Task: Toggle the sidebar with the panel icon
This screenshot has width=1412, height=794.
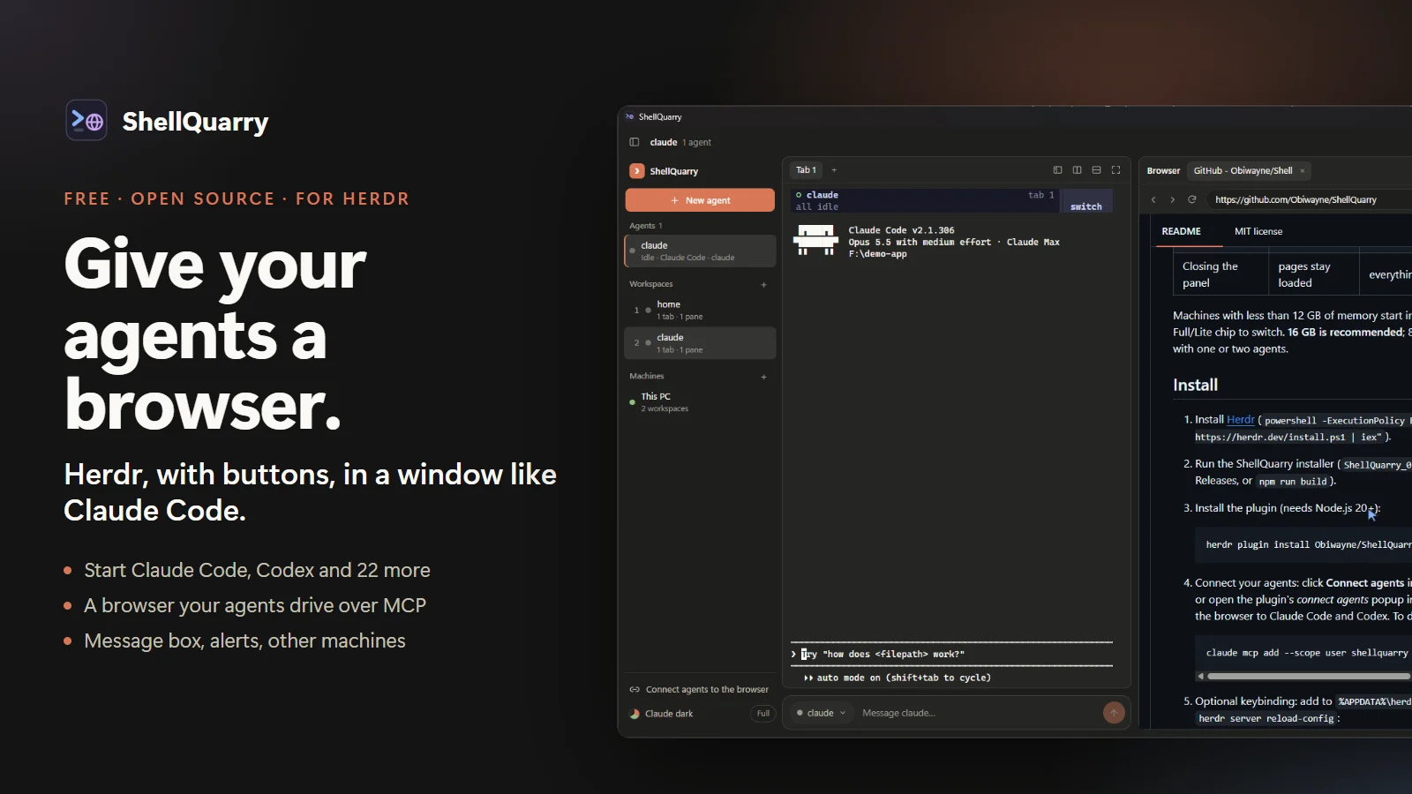Action: point(634,142)
